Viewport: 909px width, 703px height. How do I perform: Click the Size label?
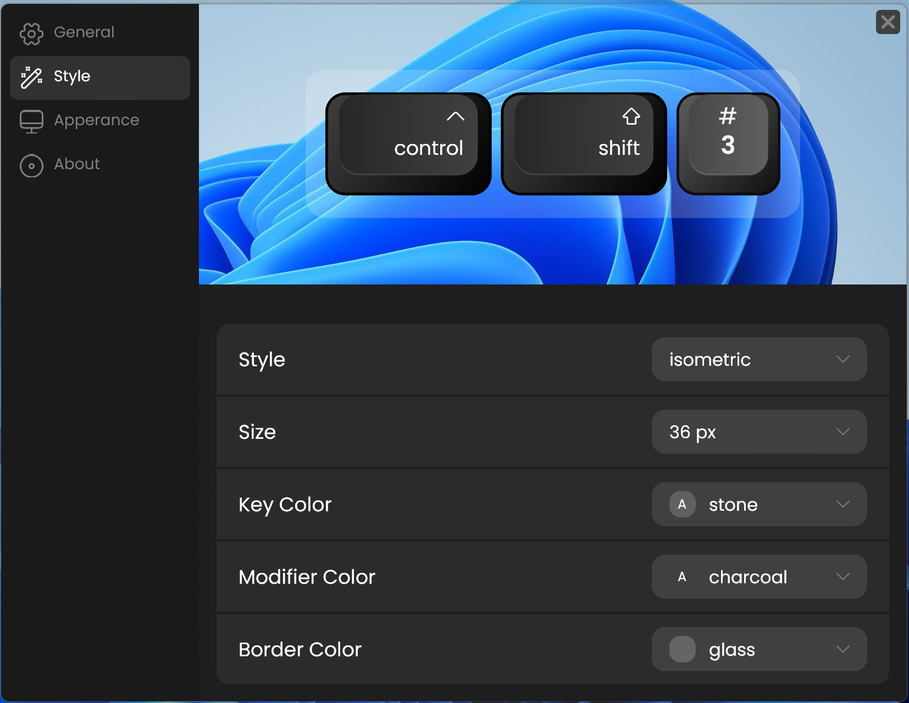click(257, 432)
